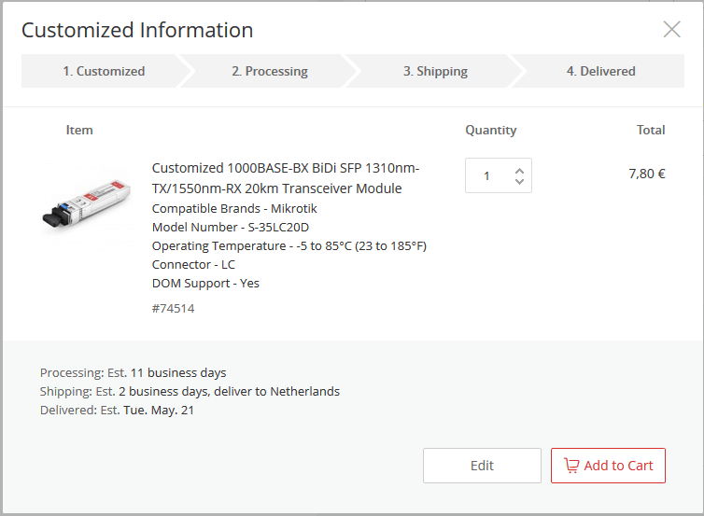Open the transceiver module product thumbnail
The width and height of the screenshot is (704, 516).
[86, 200]
